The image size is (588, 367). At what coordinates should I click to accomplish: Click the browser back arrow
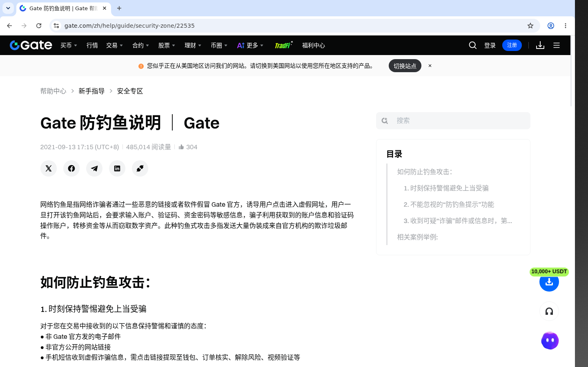point(9,26)
